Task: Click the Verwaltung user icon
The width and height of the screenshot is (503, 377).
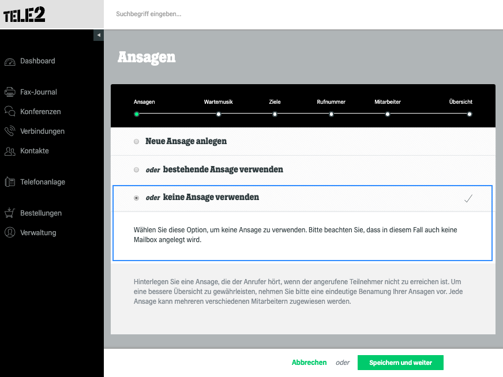Action: click(x=10, y=232)
